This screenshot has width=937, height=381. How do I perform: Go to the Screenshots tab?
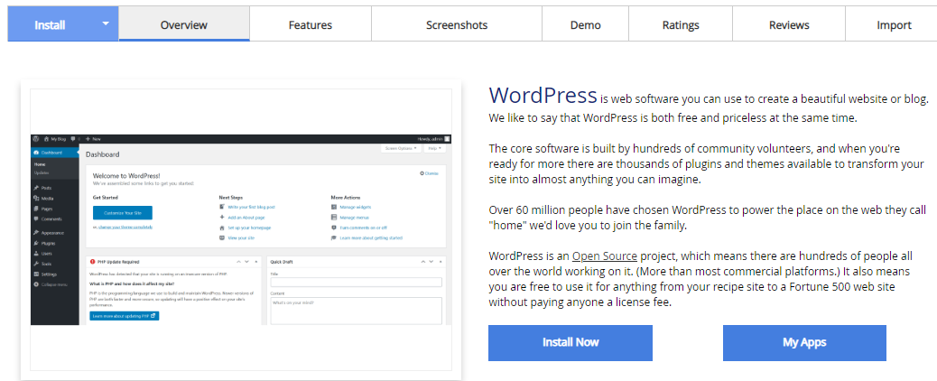pos(457,24)
